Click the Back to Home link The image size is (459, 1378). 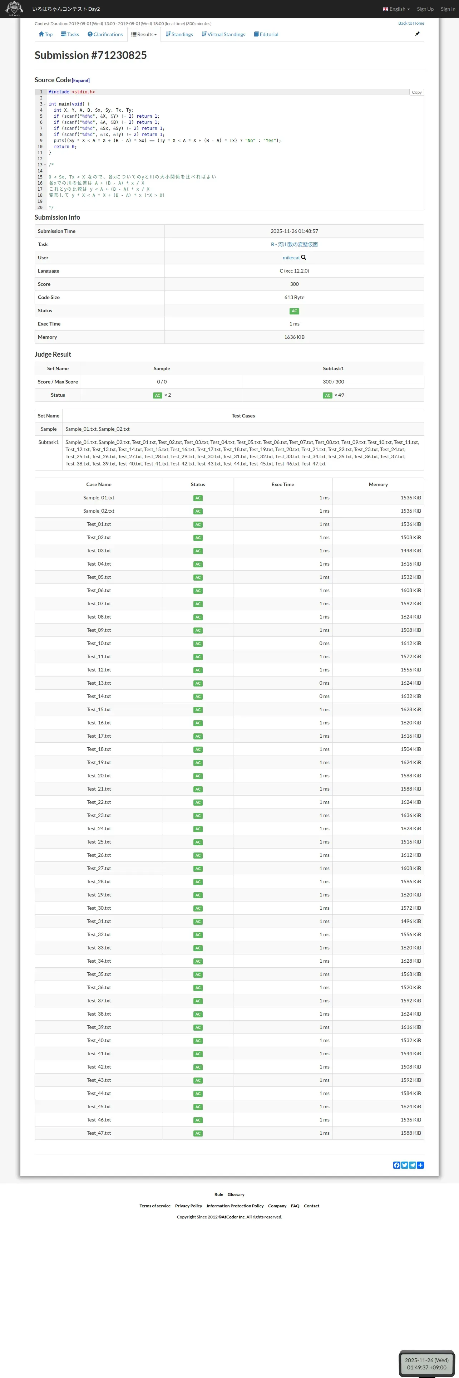tap(411, 24)
